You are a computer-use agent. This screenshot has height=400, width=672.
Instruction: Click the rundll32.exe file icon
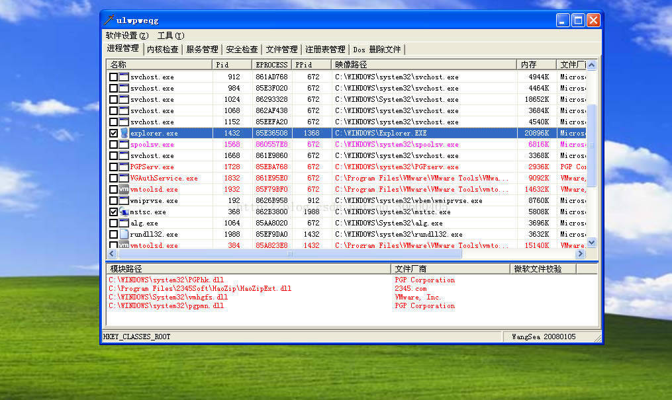[124, 234]
